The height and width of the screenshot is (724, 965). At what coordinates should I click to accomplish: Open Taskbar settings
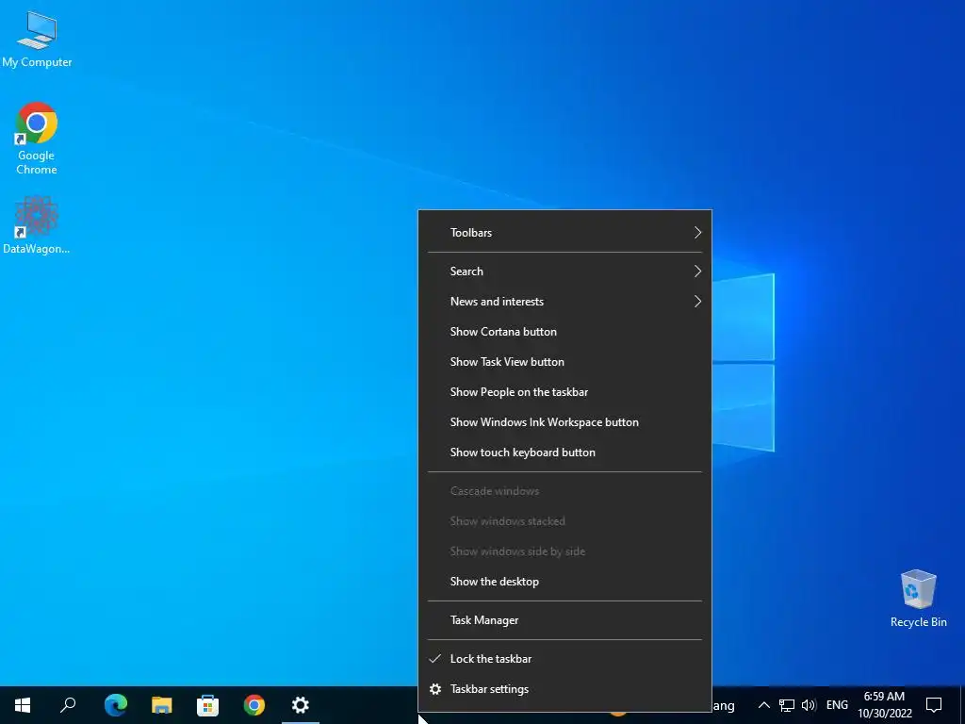click(x=565, y=689)
